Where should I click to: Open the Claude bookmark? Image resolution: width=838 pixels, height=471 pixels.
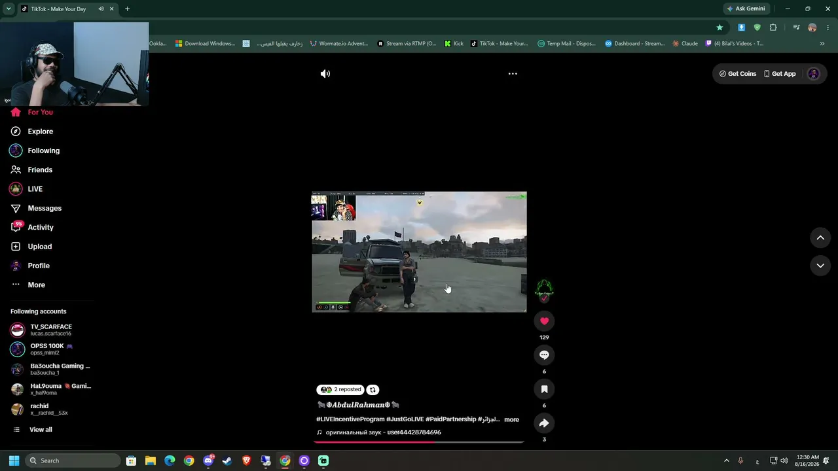[x=685, y=44]
